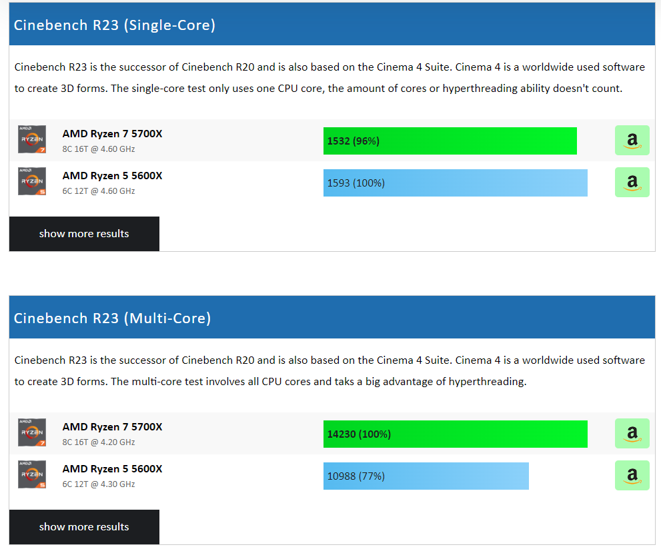Click the single-core test description paragraph
Viewport: 661px width, 553px height.
click(329, 78)
